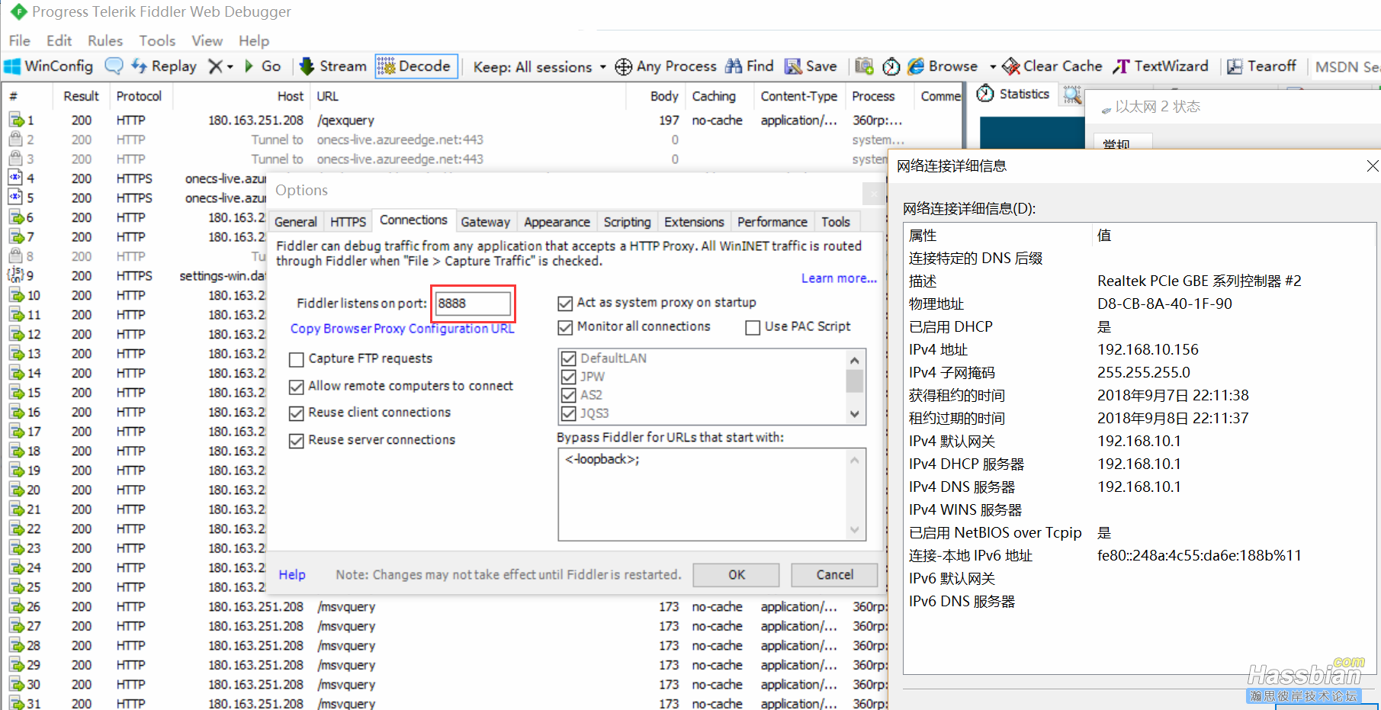Screen dimensions: 1381x710
Task: Select session 1 arrow icon
Action: (16, 120)
